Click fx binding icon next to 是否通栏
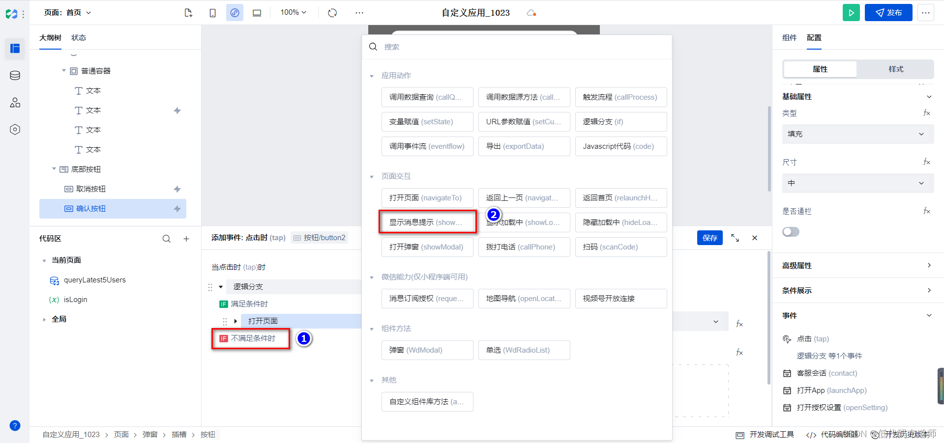The image size is (944, 443). [927, 211]
